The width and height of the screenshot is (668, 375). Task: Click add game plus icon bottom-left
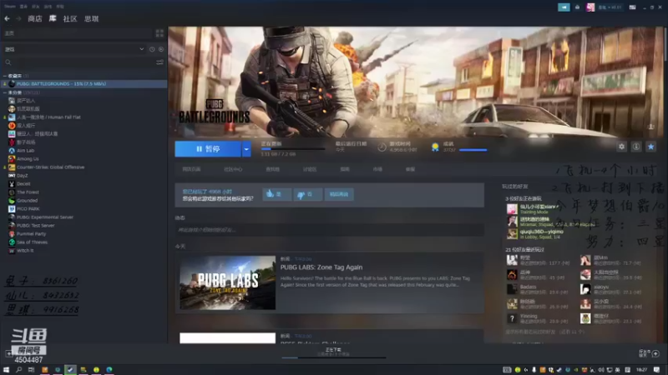click(9, 353)
